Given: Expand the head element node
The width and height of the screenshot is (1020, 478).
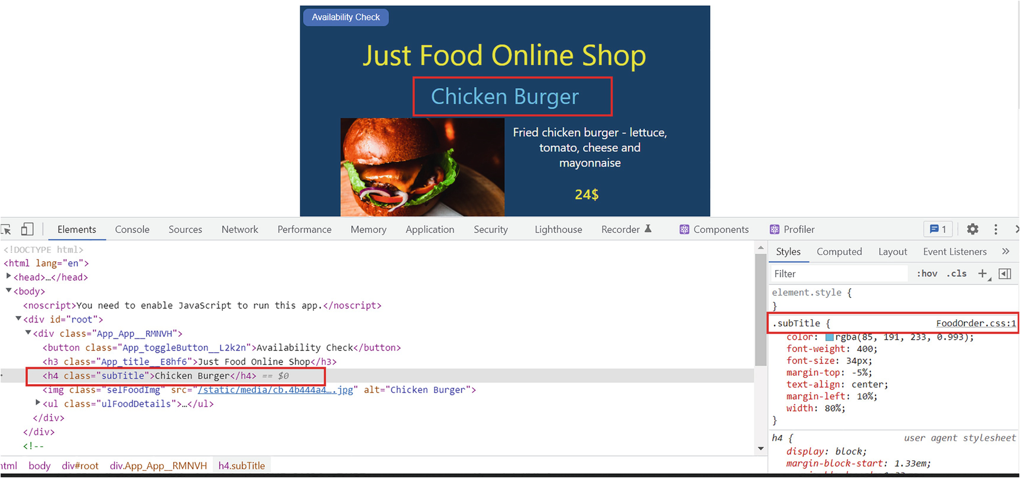Looking at the screenshot, I should click(x=9, y=277).
